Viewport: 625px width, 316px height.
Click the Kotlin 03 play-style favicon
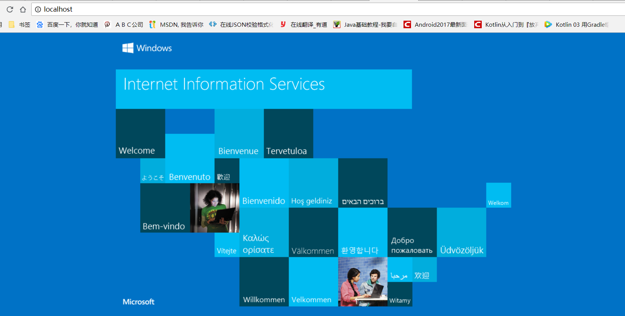[548, 24]
